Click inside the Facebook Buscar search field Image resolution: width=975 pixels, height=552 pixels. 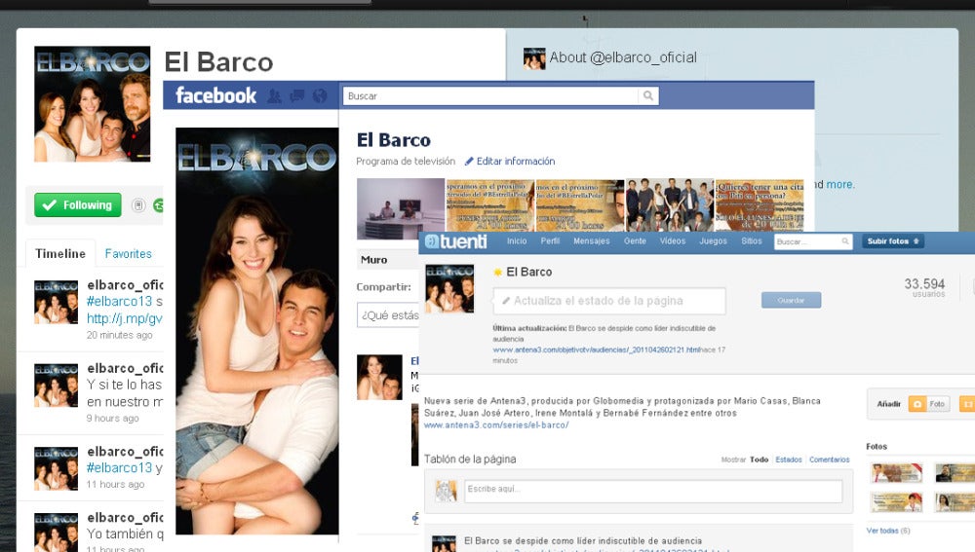[490, 95]
